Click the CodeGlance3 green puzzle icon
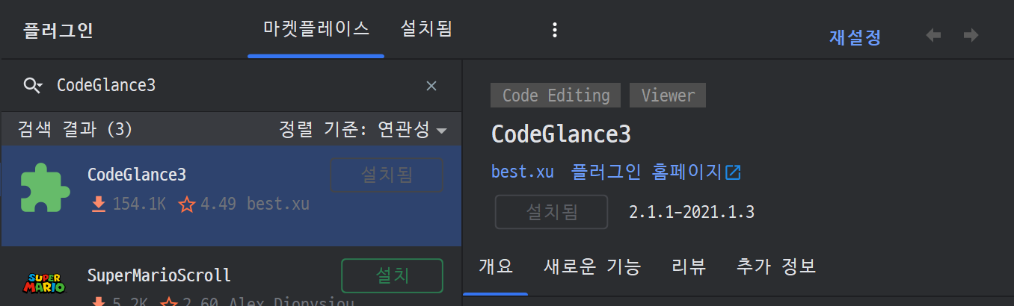Screen dimensions: 1014x306 [44, 189]
